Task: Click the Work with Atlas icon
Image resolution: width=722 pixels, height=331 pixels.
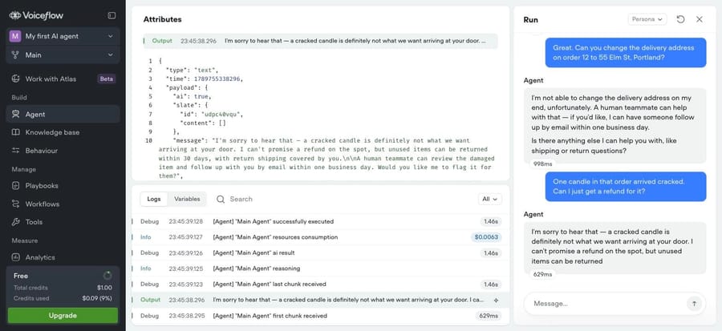Action: pyautogui.click(x=16, y=79)
